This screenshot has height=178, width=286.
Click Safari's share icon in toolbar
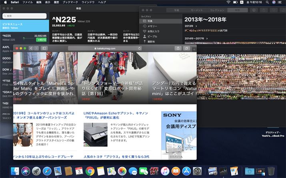178,48
